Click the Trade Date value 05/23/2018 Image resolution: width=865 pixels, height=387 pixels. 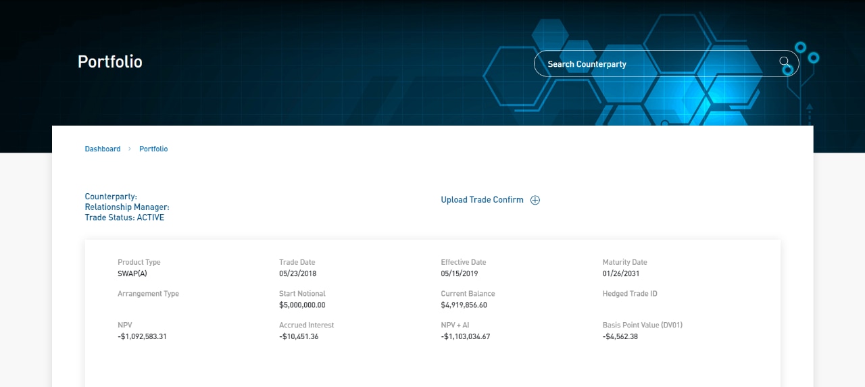pyautogui.click(x=297, y=274)
